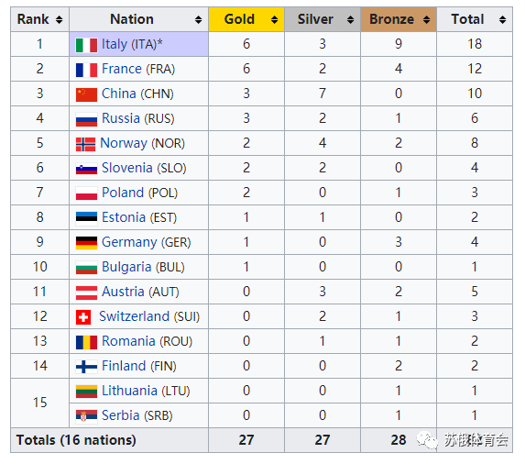Click the Slovenia flag icon
Image resolution: width=525 pixels, height=464 pixels.
pyautogui.click(x=86, y=169)
